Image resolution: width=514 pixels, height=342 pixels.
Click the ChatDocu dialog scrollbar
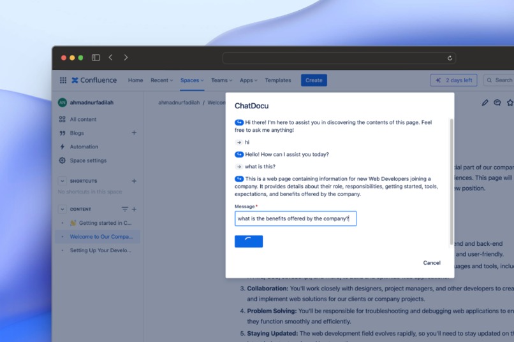point(452,182)
